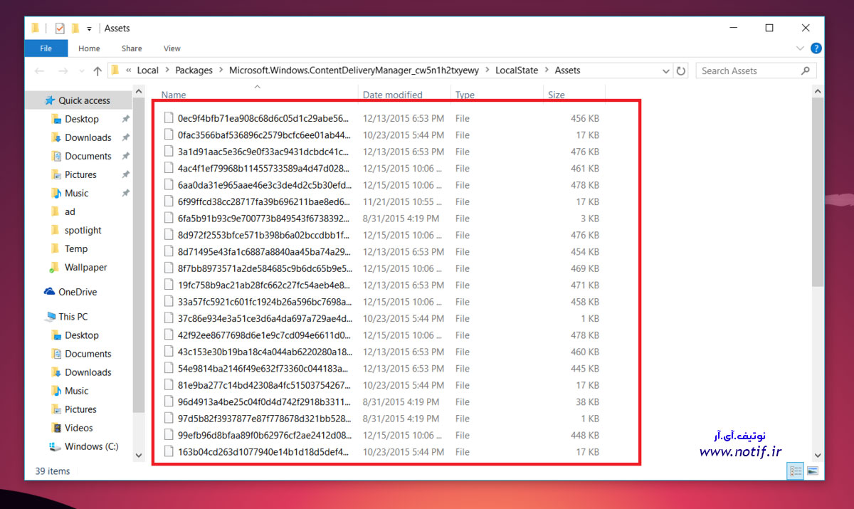Open the address bar history dropdown
The height and width of the screenshot is (509, 854).
pos(666,71)
